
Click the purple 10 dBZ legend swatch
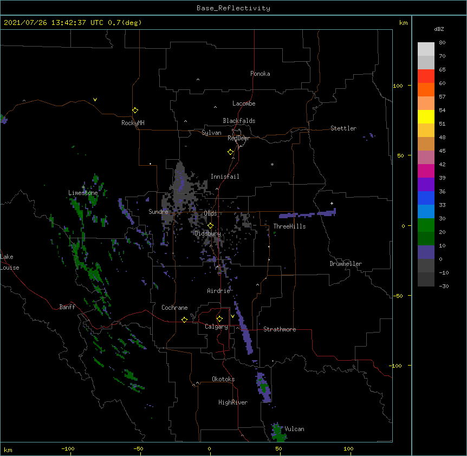[426, 252]
